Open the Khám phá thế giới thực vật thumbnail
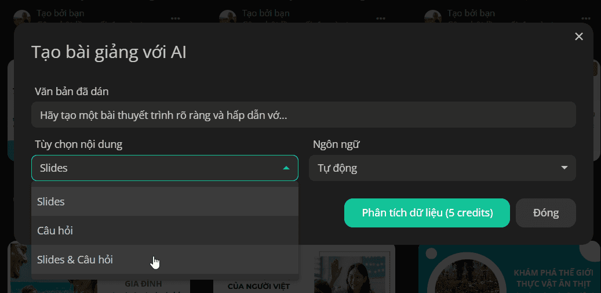601x293 pixels. 509,269
